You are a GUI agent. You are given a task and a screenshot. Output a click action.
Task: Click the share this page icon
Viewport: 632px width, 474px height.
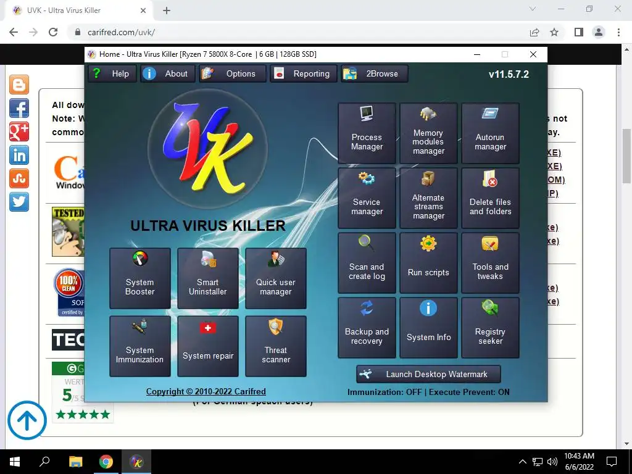click(x=534, y=32)
